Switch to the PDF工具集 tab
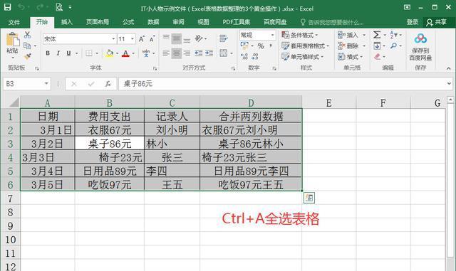Screen dimensions: 456x271 point(236,22)
